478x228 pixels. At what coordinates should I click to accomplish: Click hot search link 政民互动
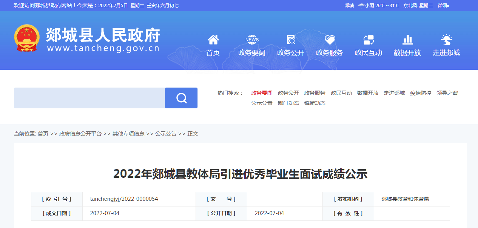(x=341, y=93)
